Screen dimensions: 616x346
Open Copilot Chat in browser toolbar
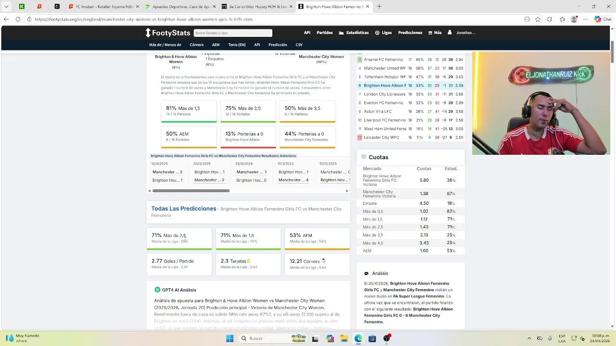point(602,19)
